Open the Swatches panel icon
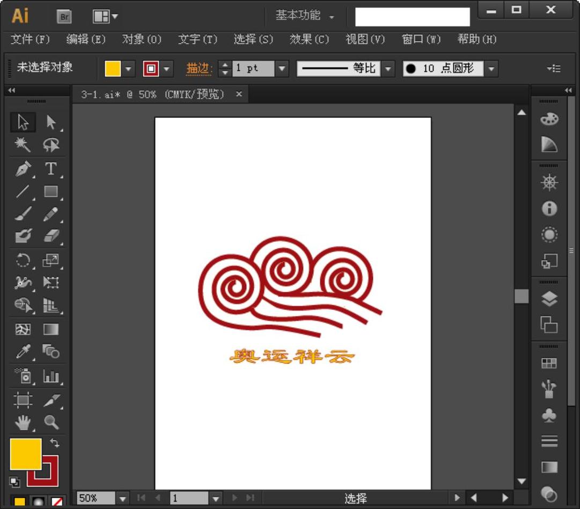The width and height of the screenshot is (580, 509). point(549,363)
